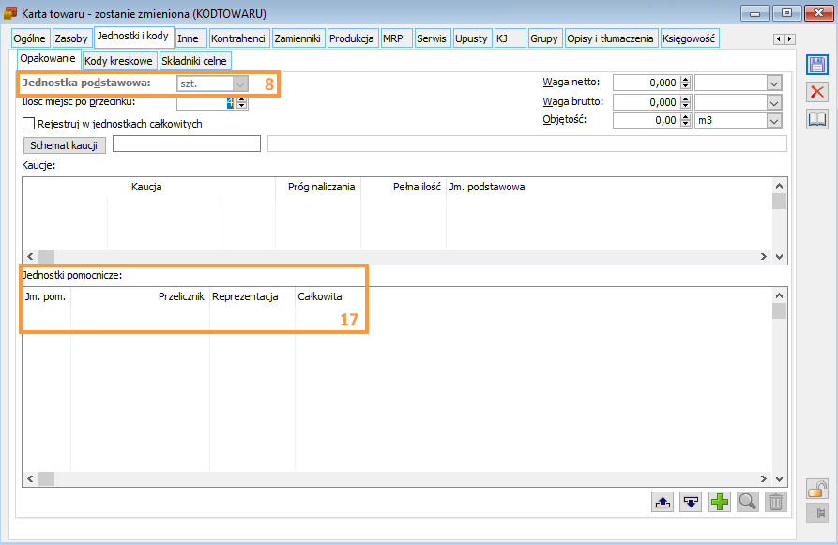The width and height of the screenshot is (838, 545).
Task: Move auxiliary unit down with the down arrow icon
Action: pos(692,502)
